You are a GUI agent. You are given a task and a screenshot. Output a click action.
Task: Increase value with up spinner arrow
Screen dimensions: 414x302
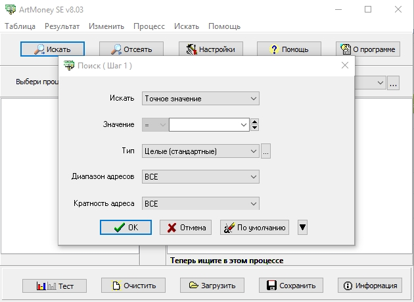pos(254,122)
